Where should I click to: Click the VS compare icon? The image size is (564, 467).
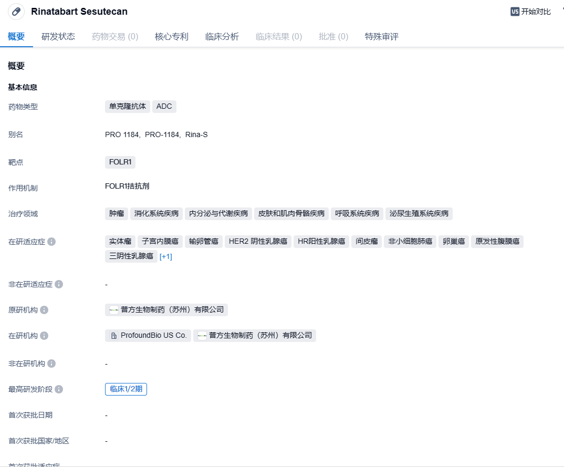click(515, 12)
